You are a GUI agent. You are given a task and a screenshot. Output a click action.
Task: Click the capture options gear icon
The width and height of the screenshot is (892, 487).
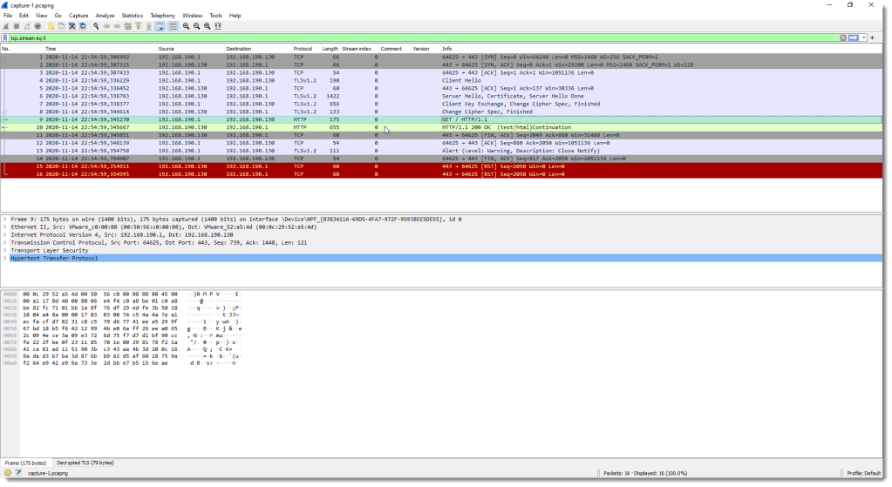tap(37, 26)
